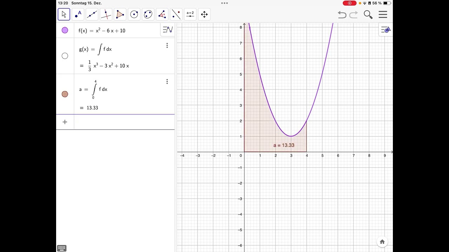Select the Line through two points tool
This screenshot has width=449, height=252.
tap(92, 14)
